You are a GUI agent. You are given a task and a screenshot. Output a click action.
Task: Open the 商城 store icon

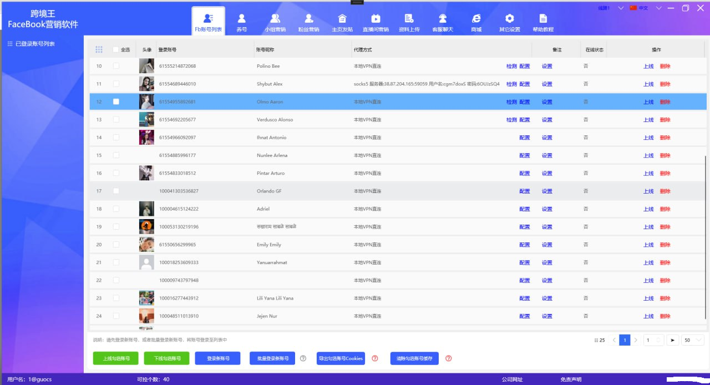coord(476,22)
